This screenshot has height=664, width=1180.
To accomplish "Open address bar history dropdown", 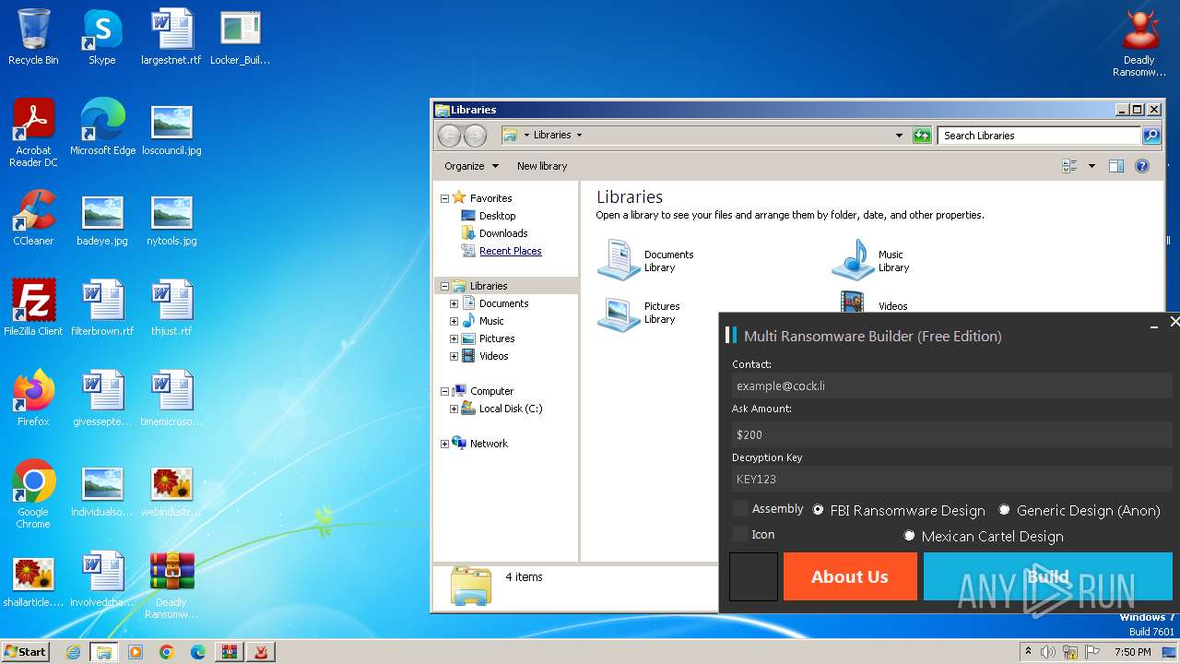I will click(x=899, y=136).
